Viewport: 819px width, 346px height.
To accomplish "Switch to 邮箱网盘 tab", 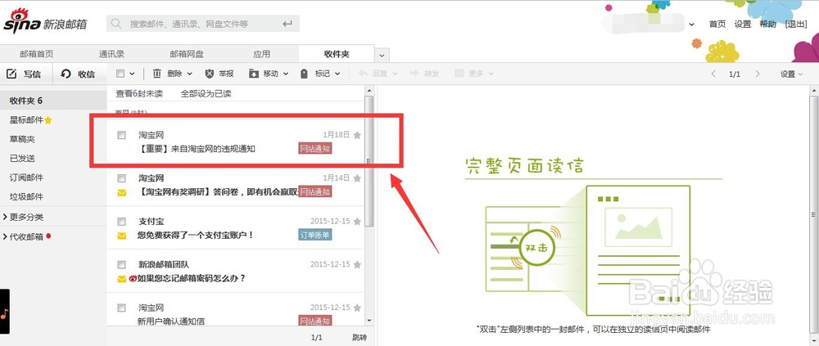I will click(187, 54).
